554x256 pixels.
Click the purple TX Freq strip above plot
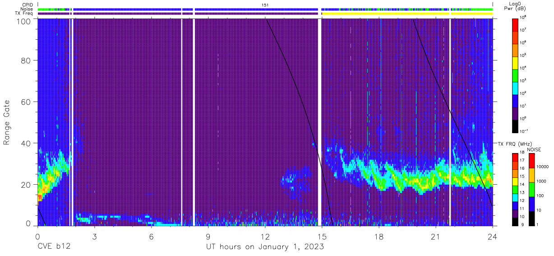pyautogui.click(x=178, y=14)
